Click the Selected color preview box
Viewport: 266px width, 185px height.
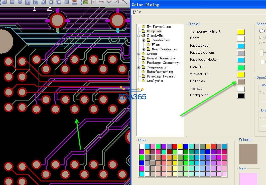(248, 154)
